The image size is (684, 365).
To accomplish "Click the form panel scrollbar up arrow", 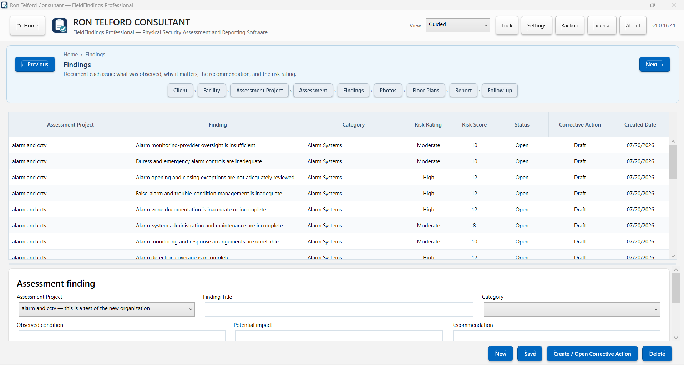I will pyautogui.click(x=676, y=270).
